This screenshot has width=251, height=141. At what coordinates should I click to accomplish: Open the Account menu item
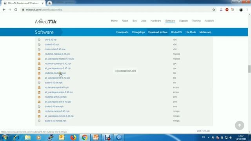(x=209, y=21)
